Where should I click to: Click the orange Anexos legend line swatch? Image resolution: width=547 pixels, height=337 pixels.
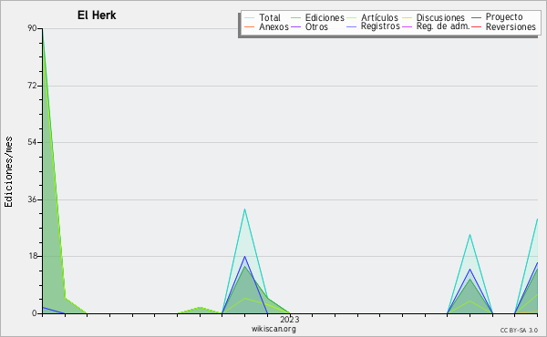[x=250, y=26]
